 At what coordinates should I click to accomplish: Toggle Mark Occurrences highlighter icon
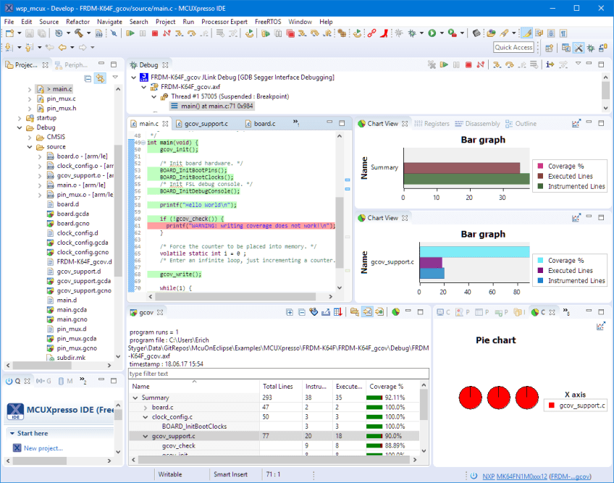pos(527,33)
